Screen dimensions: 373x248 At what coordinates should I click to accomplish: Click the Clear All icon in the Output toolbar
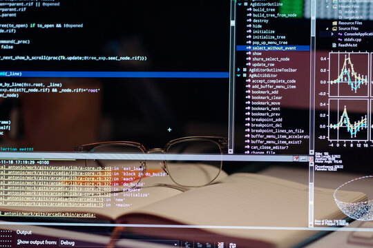220,245
